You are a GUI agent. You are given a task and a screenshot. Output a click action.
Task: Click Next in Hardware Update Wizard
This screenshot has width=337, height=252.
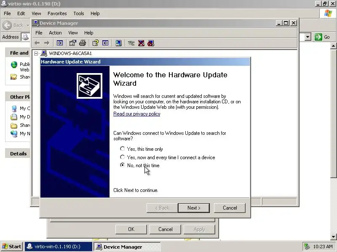click(194, 208)
